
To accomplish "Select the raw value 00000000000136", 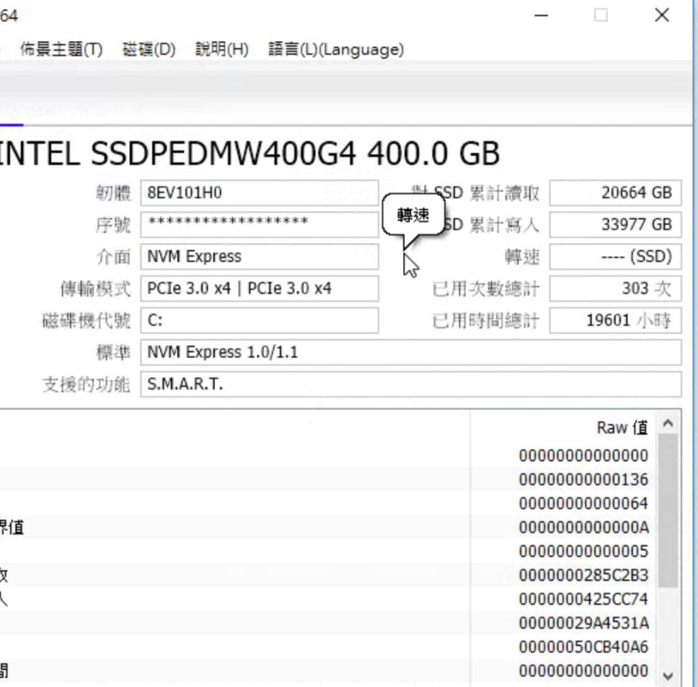I will tap(583, 480).
